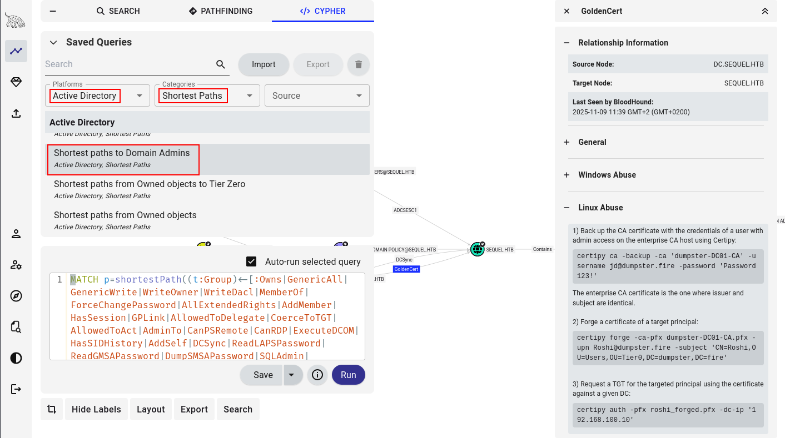Image resolution: width=785 pixels, height=438 pixels.
Task: Run the Cypher query
Action: pos(349,375)
